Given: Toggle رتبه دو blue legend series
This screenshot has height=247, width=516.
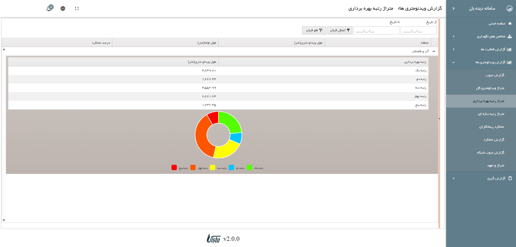Looking at the screenshot, I should point(231,168).
